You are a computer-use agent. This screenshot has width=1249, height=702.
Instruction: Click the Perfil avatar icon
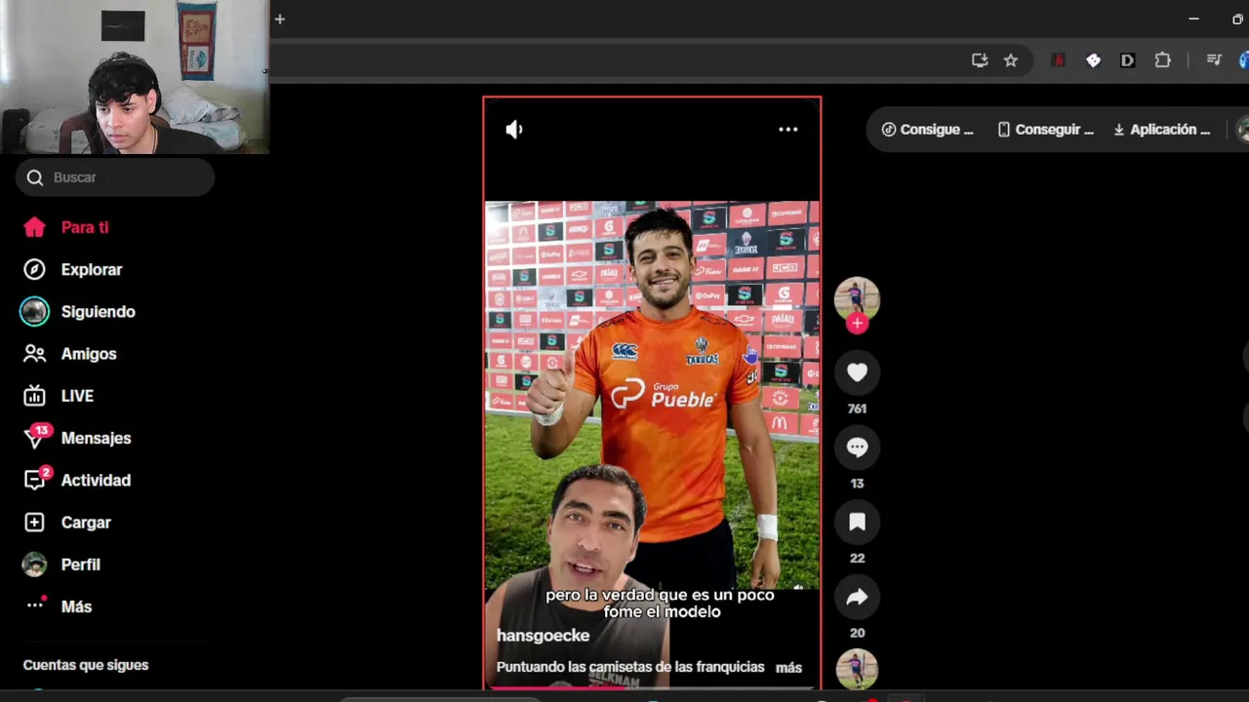point(34,565)
